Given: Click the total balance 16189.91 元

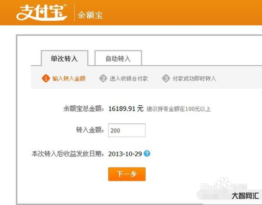Looking at the screenshot, I should tap(126, 109).
